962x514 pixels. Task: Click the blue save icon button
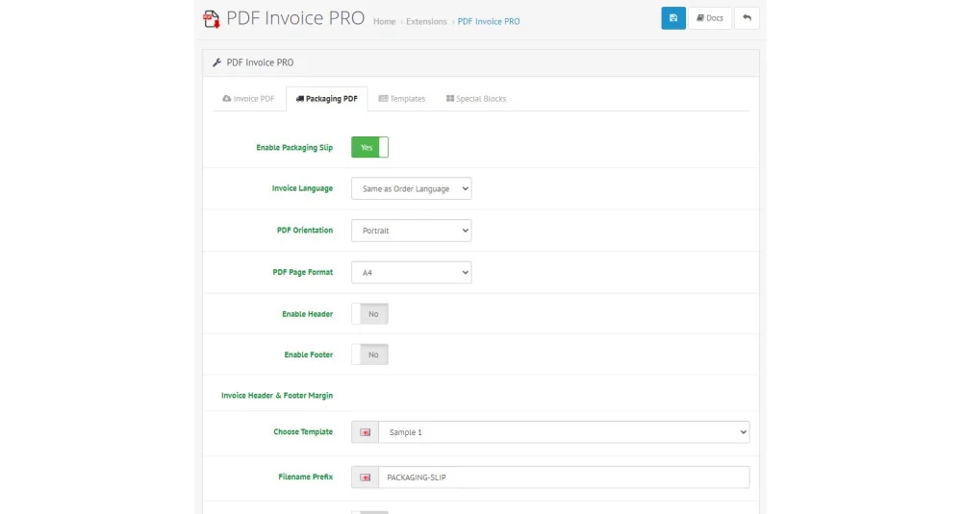click(x=673, y=17)
